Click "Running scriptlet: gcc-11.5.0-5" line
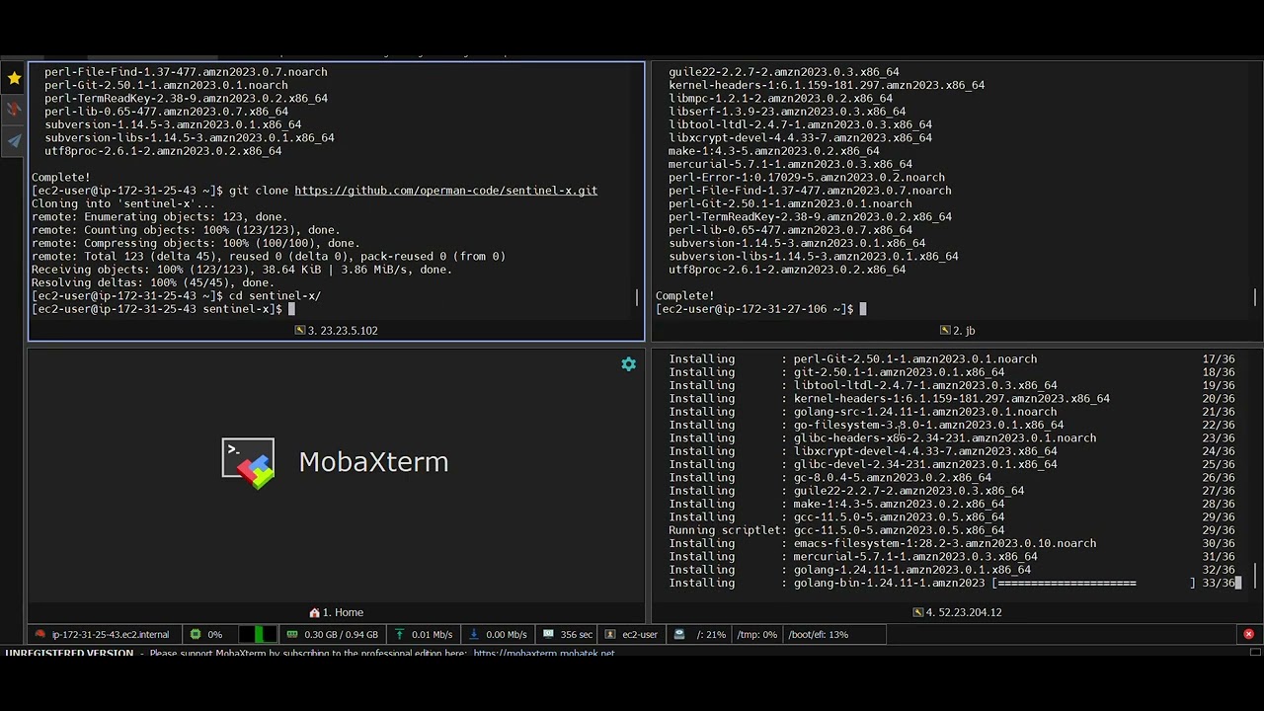This screenshot has width=1264, height=711. [x=836, y=530]
